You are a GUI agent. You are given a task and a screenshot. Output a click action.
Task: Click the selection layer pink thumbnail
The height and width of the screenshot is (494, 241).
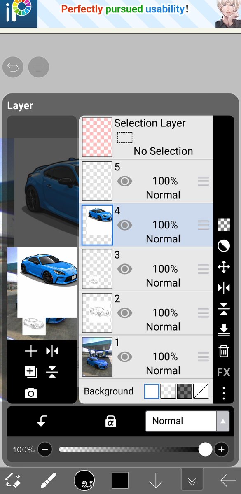(97, 137)
